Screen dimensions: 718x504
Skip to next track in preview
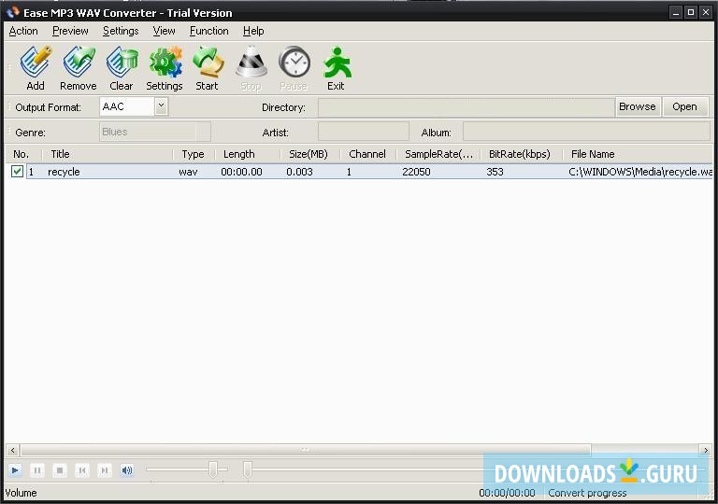point(105,469)
